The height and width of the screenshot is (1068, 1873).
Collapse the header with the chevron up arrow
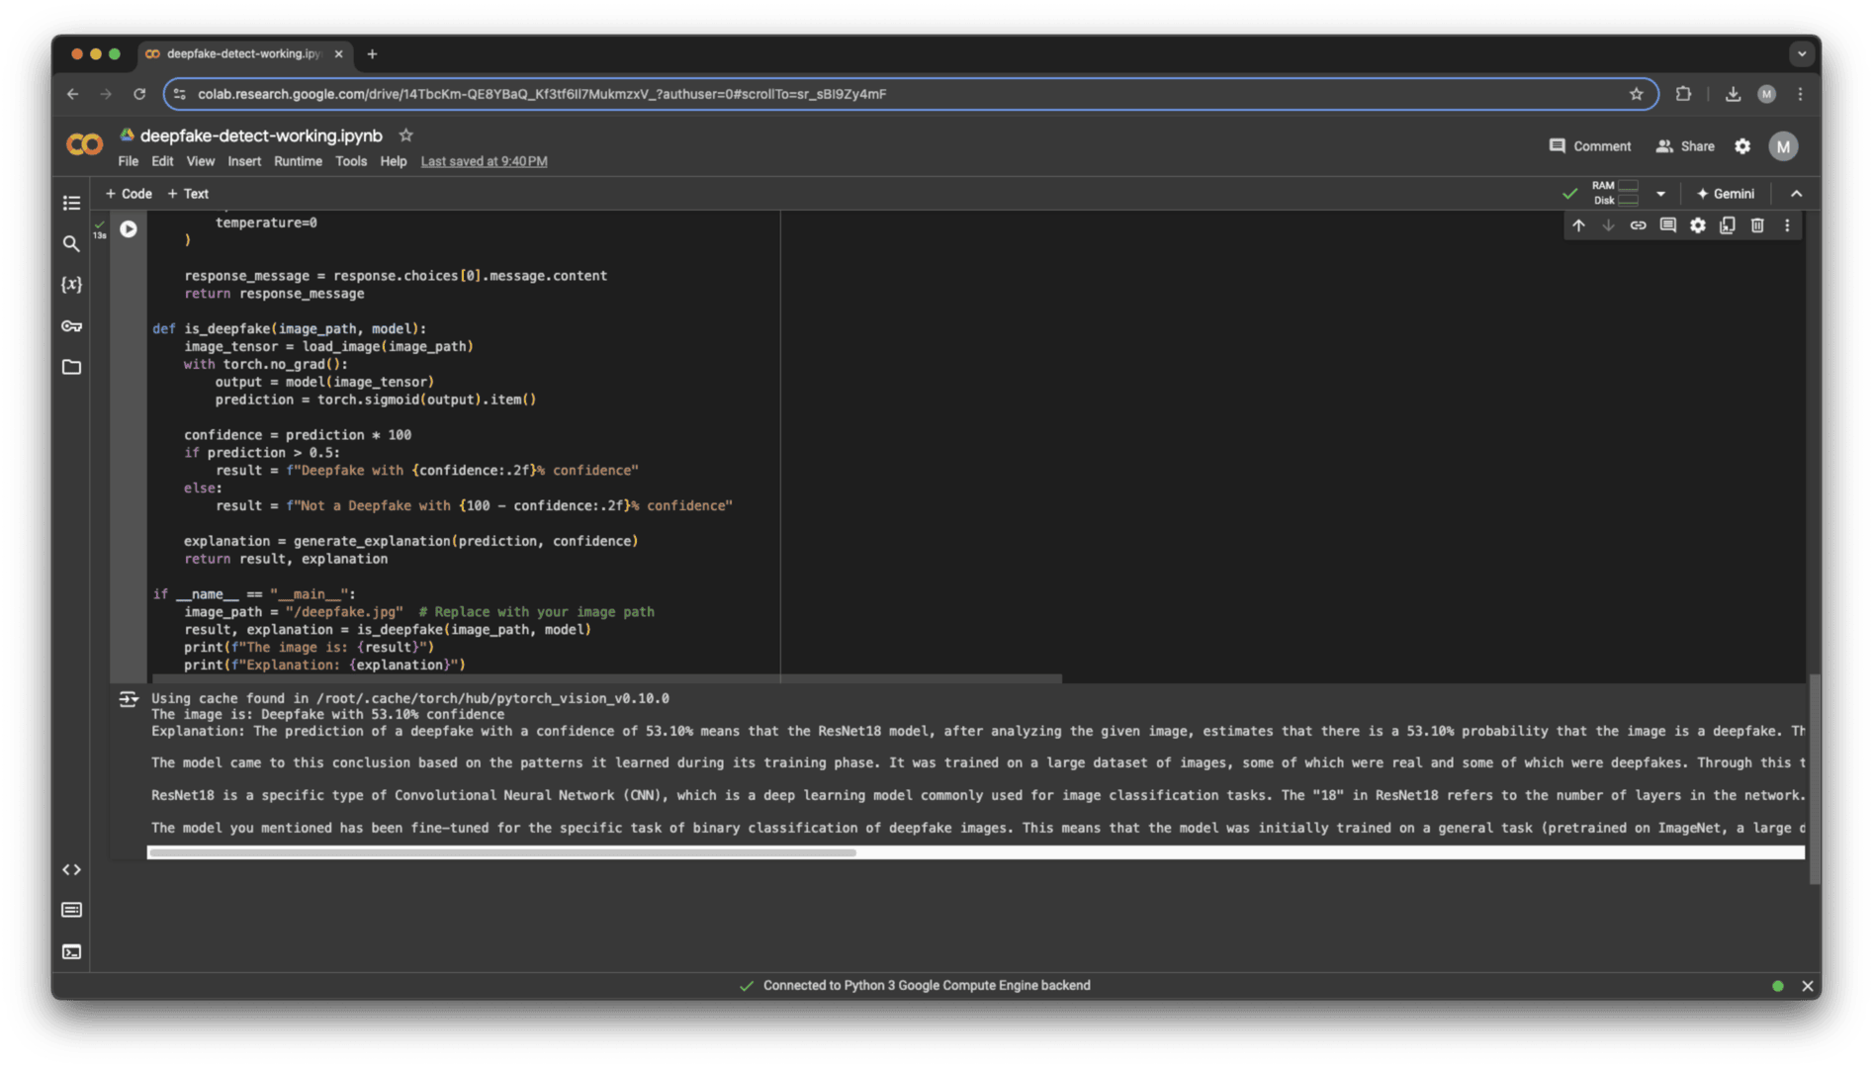1797,194
